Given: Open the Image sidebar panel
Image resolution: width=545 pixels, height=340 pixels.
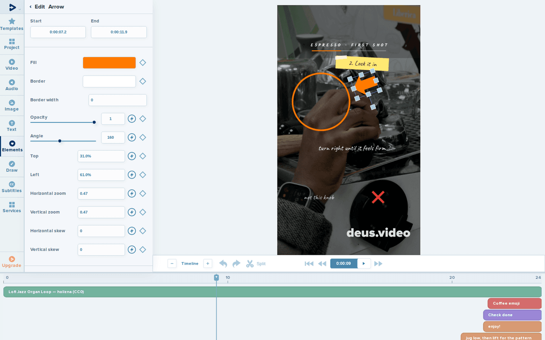Looking at the screenshot, I should point(12,105).
